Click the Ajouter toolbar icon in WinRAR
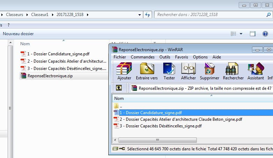The image size is (273, 158). tap(124, 68)
